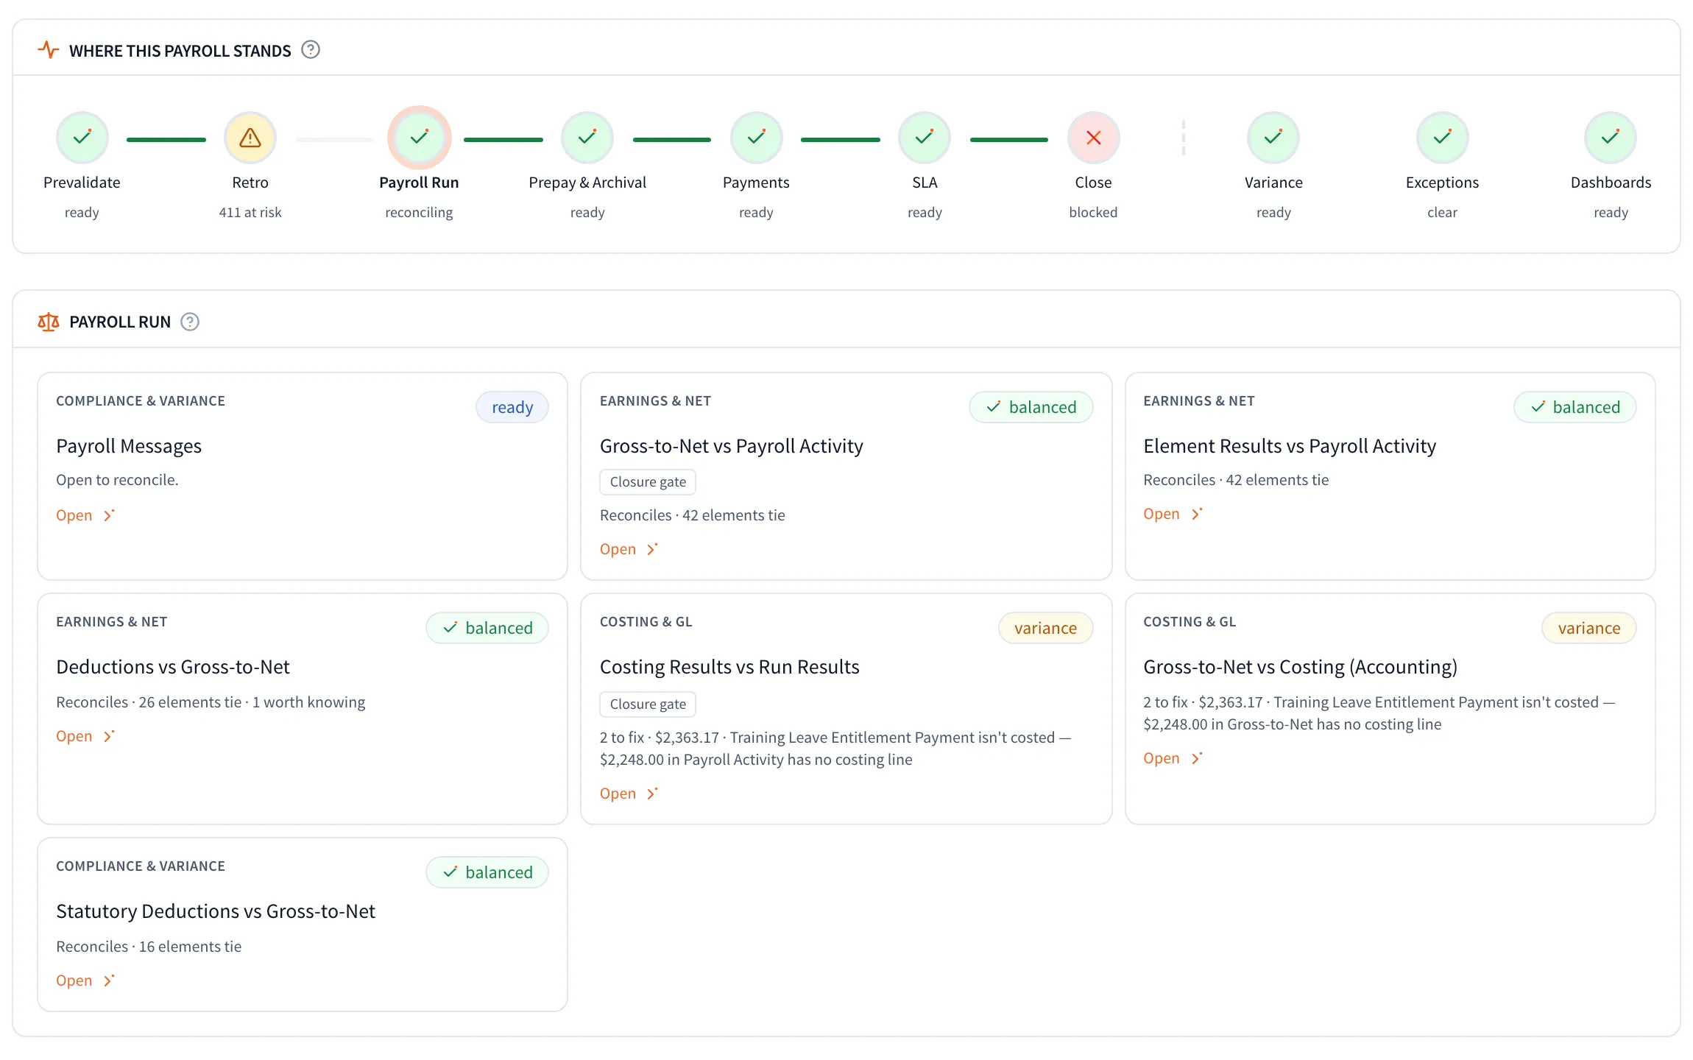Click the Prevalidate stage checkmark icon
The width and height of the screenshot is (1693, 1060).
point(82,138)
